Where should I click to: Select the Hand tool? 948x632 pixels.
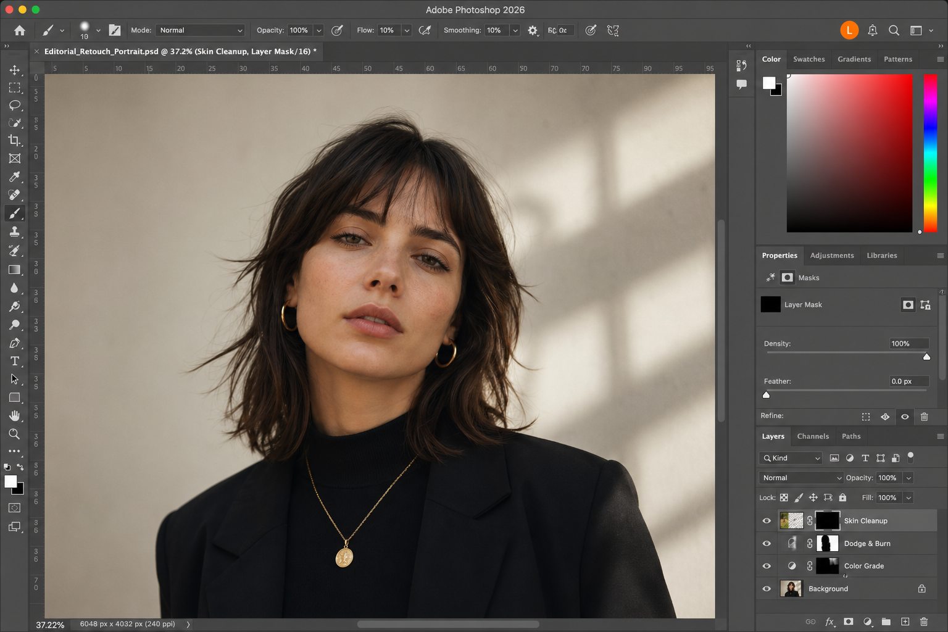tap(14, 416)
